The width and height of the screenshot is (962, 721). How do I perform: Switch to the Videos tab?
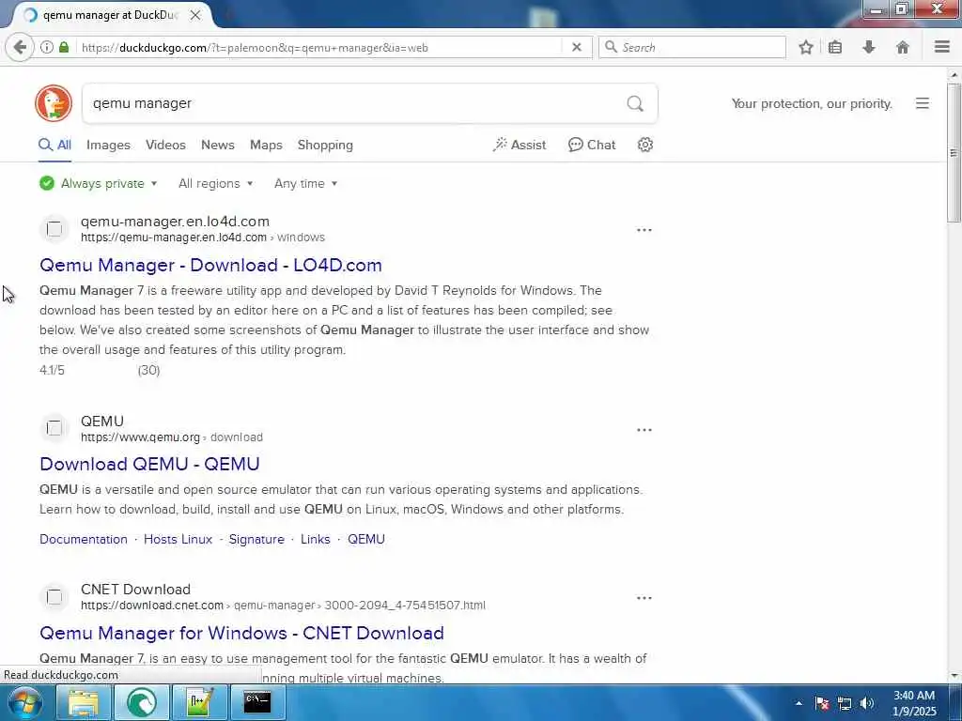point(165,145)
